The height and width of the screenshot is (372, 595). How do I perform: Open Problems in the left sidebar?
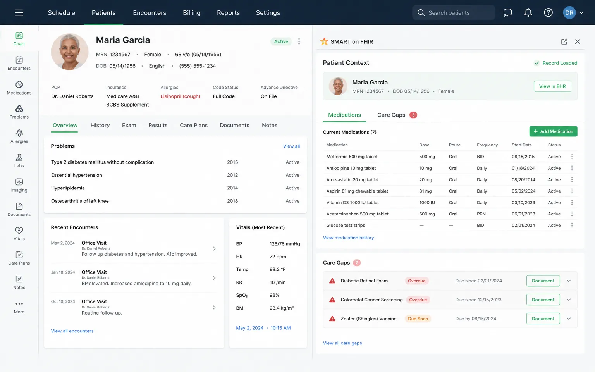click(x=19, y=112)
